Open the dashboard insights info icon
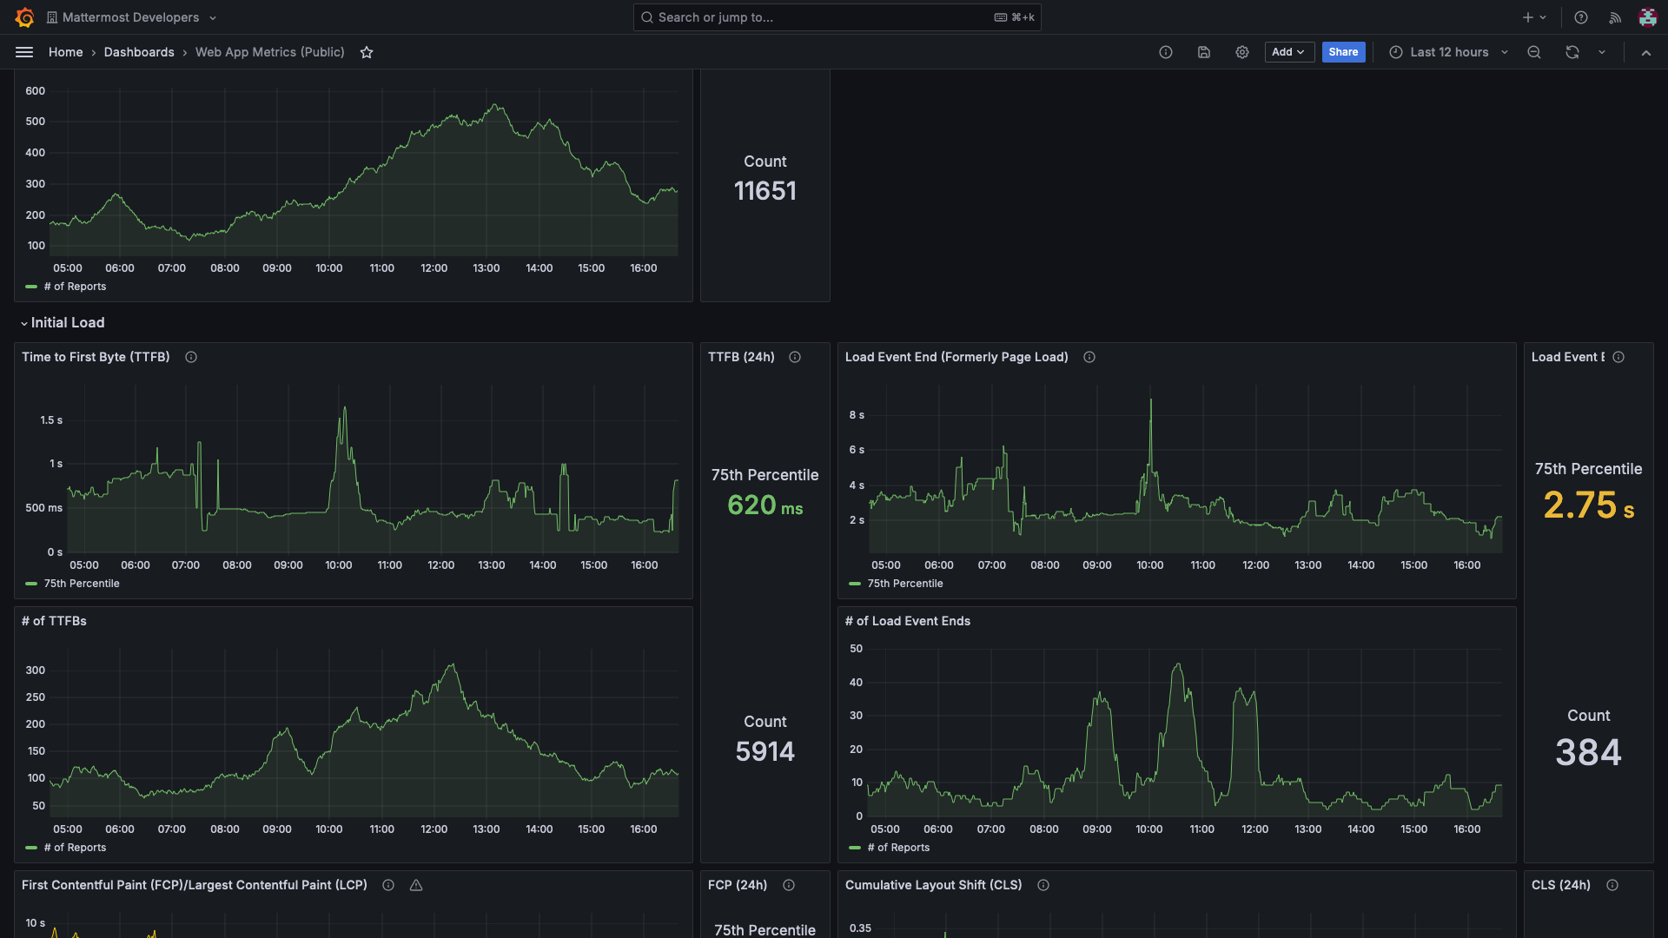Image resolution: width=1668 pixels, height=938 pixels. (x=1166, y=52)
